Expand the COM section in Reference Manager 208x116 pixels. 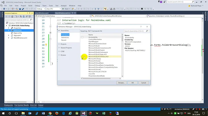[x=59, y=51]
